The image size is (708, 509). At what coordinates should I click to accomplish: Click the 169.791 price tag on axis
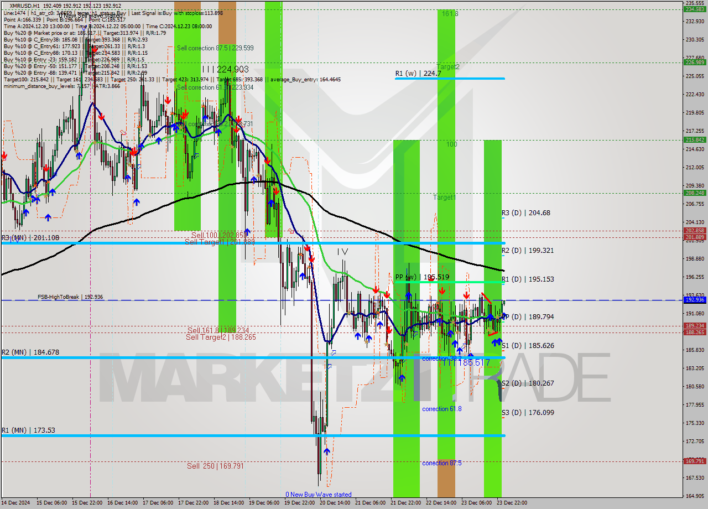click(695, 461)
